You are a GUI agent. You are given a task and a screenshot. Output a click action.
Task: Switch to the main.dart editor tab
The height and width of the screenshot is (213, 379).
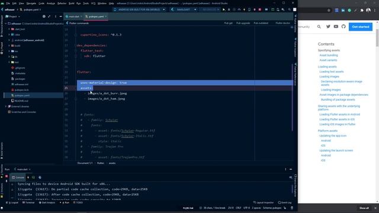pos(74,17)
